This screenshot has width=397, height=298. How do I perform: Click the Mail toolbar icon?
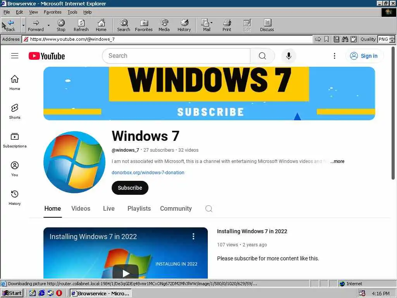coord(205,25)
